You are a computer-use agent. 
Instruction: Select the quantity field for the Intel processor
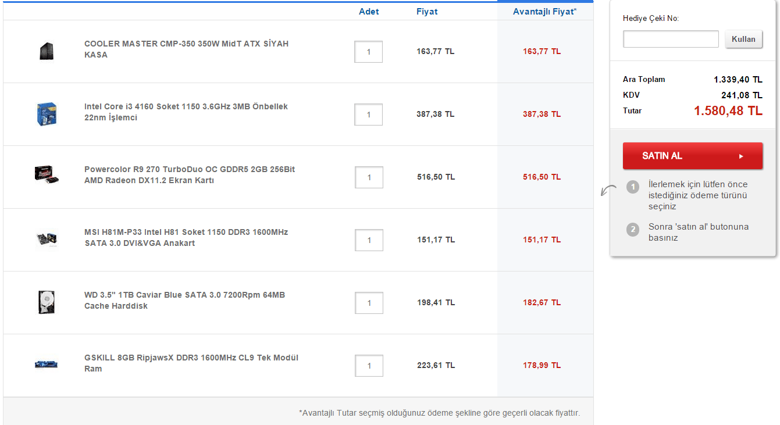tap(368, 115)
